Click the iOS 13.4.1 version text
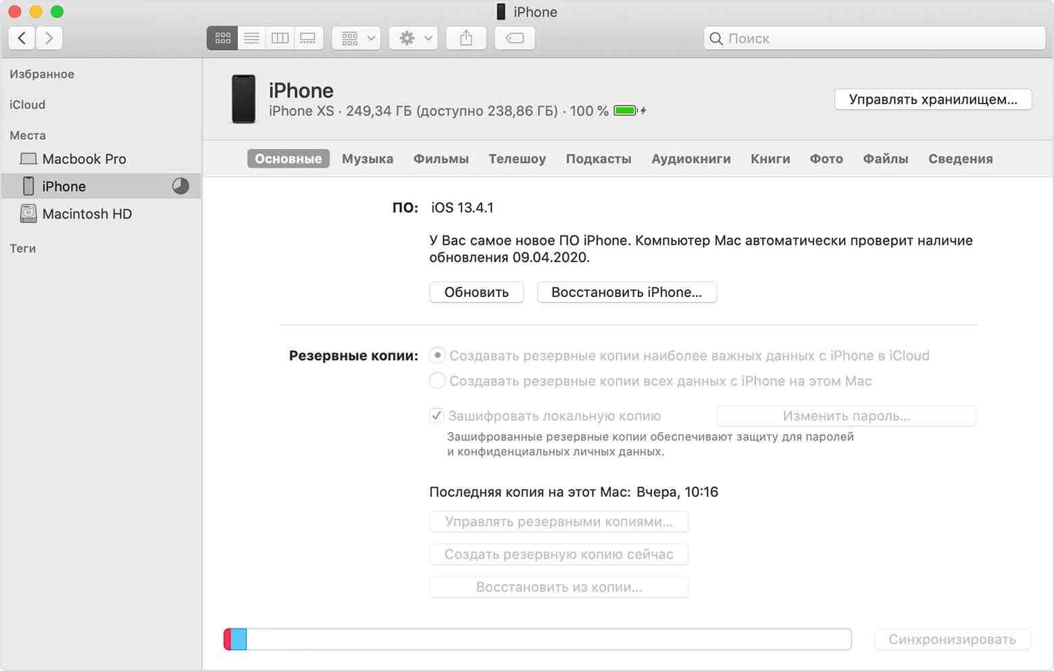 tap(462, 208)
